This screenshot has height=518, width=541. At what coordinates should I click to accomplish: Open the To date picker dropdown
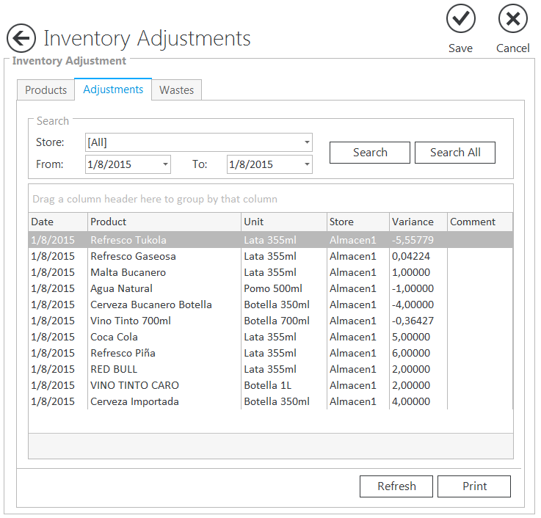(x=306, y=164)
